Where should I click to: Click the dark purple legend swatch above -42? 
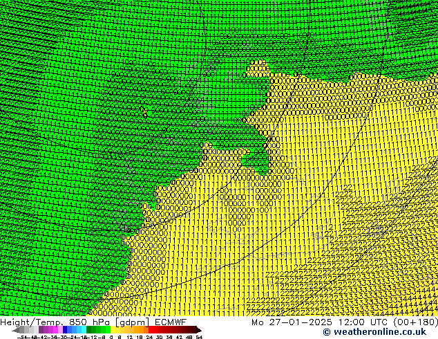pos(41,329)
